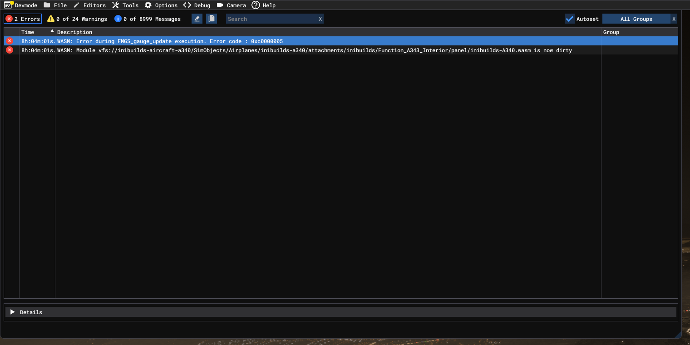Reset the All Groups filter with its X

click(674, 19)
